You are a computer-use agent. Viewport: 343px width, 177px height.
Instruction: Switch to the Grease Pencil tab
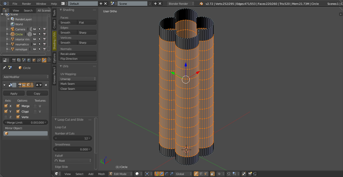54,76
